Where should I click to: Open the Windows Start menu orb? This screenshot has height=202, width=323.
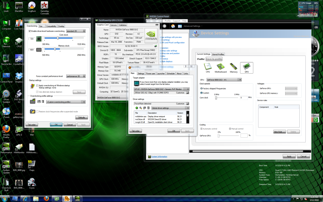point(4,199)
